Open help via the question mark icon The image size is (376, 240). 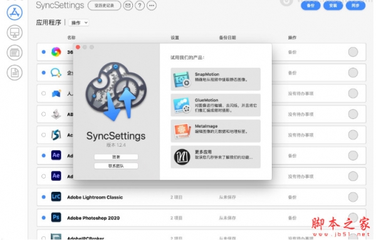pyautogui.click(x=140, y=5)
